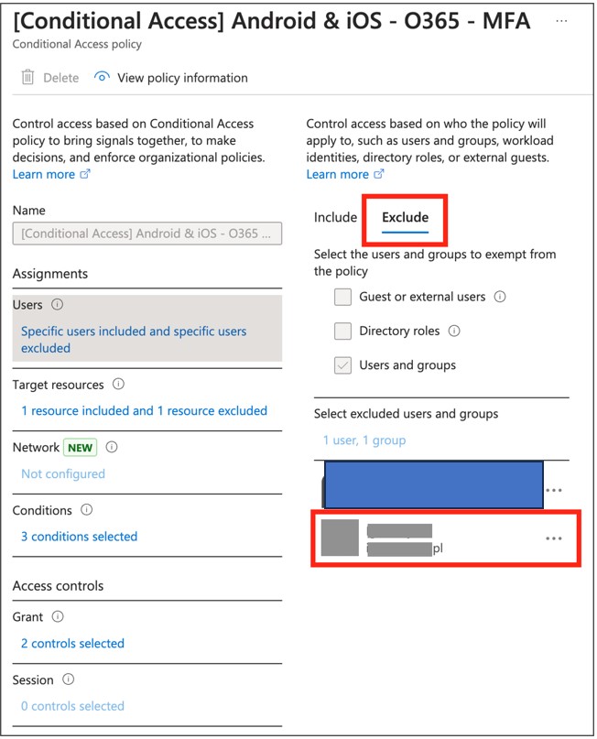Click the Delete trash can icon
597x739 pixels.
(x=27, y=77)
